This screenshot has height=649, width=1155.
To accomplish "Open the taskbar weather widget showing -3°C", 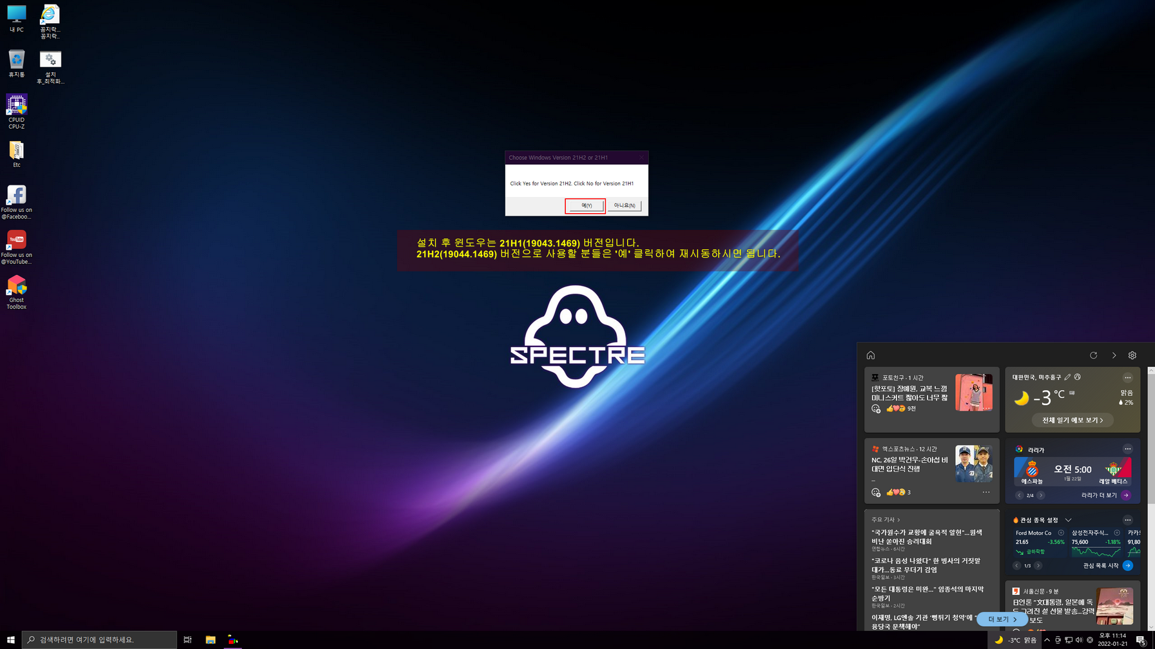I will [x=1016, y=640].
